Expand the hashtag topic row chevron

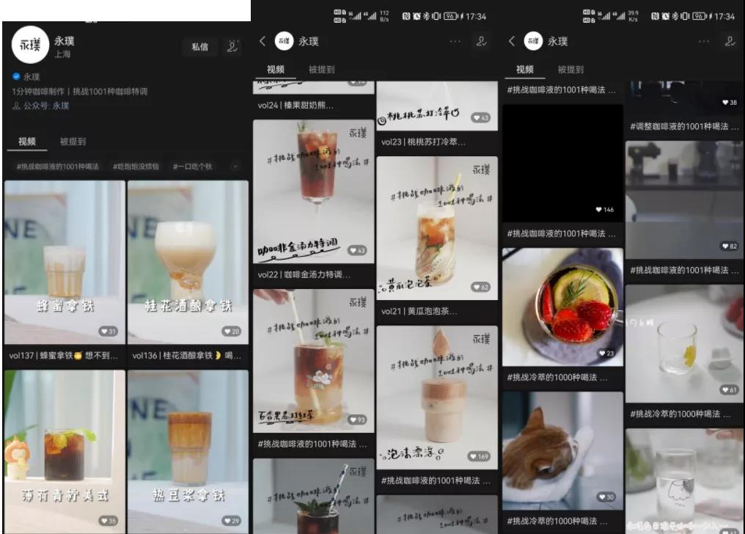coord(235,167)
